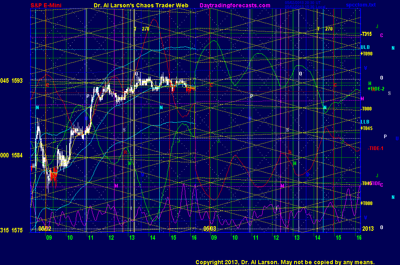Viewport: 400px width, 265px height.
Task: Select Dr. Al Larson's Chaos Trader Web title
Action: click(137, 5)
